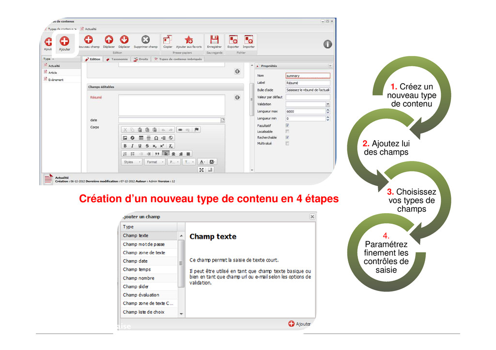Select Champ slider type
Screen dimensions: 496x350
(149, 287)
